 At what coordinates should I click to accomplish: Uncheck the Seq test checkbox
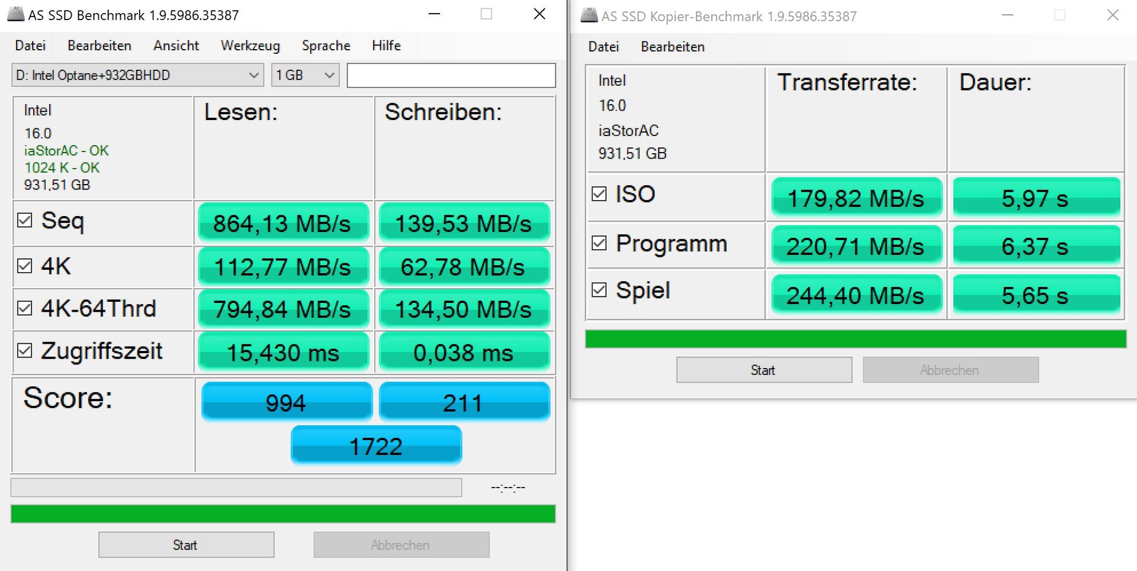coord(25,221)
